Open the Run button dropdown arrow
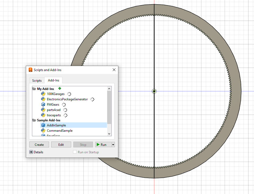Image resolution: width=254 pixels, height=194 pixels. click(113, 145)
